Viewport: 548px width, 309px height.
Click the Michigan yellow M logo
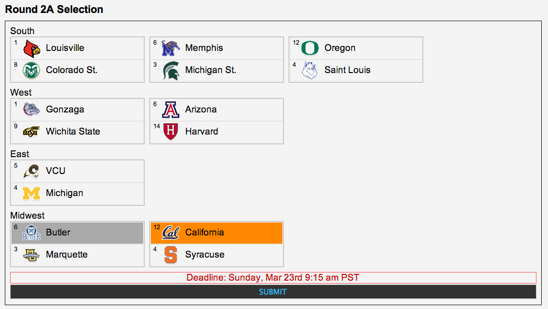coord(31,193)
